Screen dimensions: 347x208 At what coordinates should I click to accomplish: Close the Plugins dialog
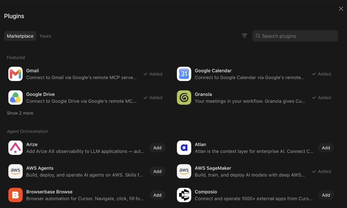point(341,9)
